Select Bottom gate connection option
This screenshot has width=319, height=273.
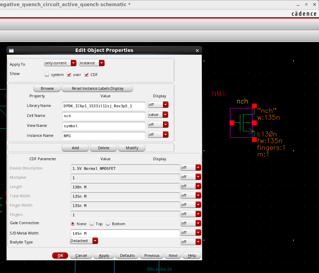point(108,224)
